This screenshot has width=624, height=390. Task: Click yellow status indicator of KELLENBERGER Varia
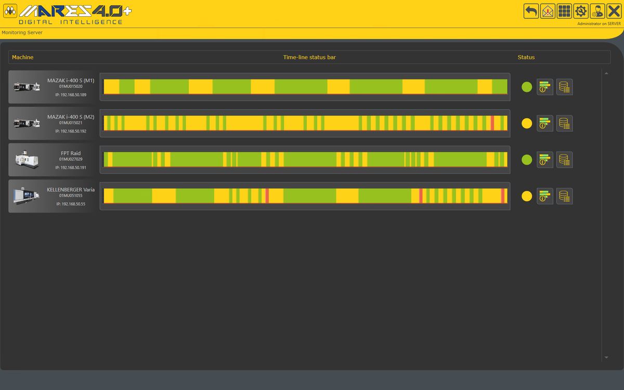click(527, 196)
